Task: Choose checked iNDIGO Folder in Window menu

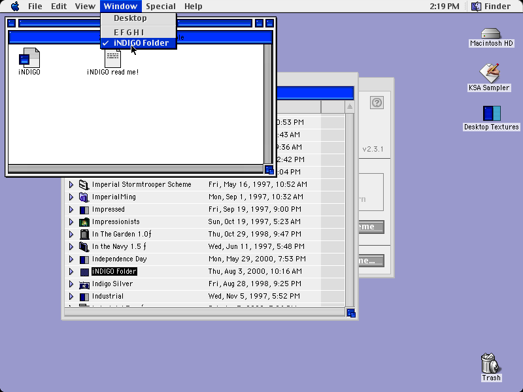Action: coord(139,43)
